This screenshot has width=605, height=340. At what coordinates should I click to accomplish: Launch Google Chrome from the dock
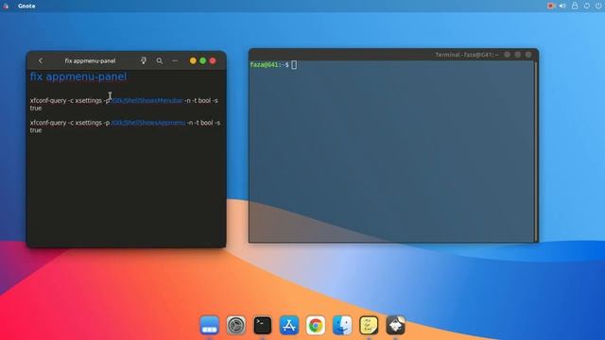pyautogui.click(x=316, y=325)
